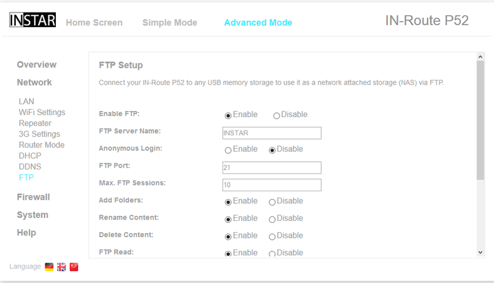Disable the Rename Content option
Image resolution: width=494 pixels, height=283 pixels.
tap(272, 219)
